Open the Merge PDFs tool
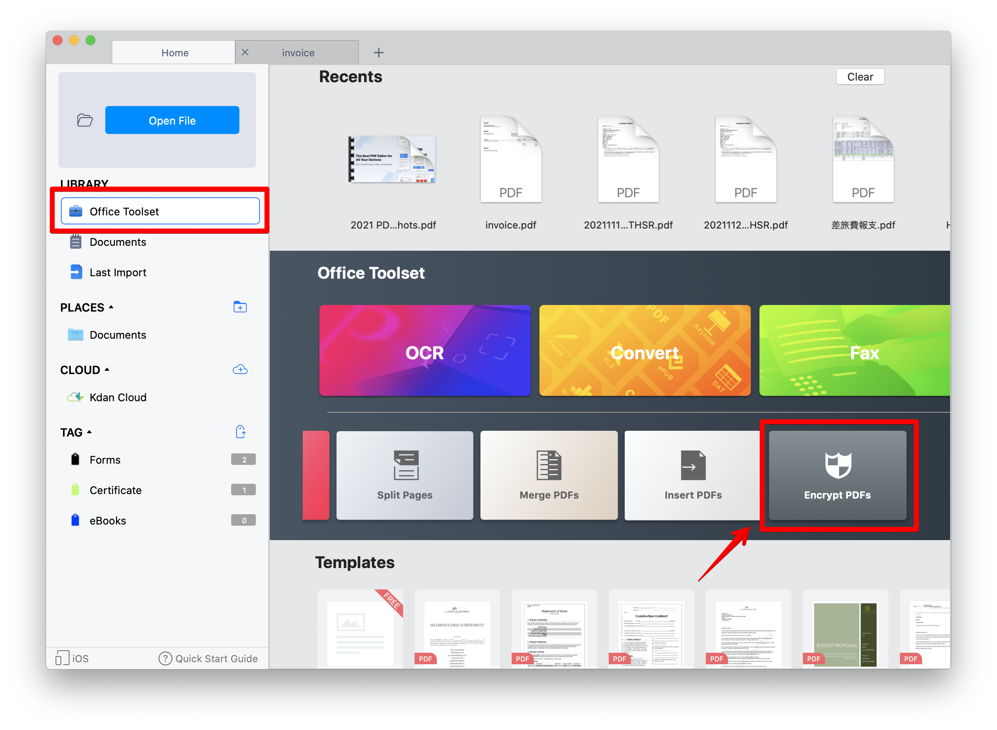997x730 pixels. (x=549, y=476)
